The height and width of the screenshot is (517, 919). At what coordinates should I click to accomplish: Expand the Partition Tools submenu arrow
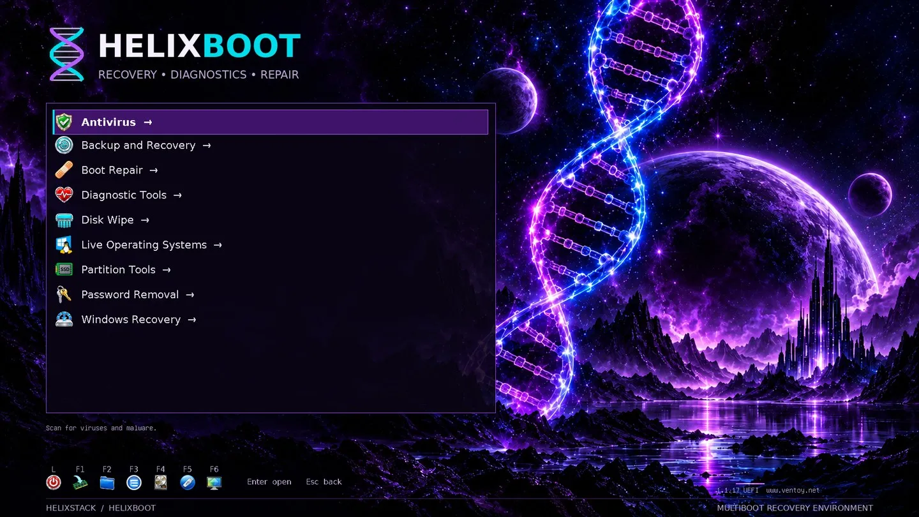[167, 270]
